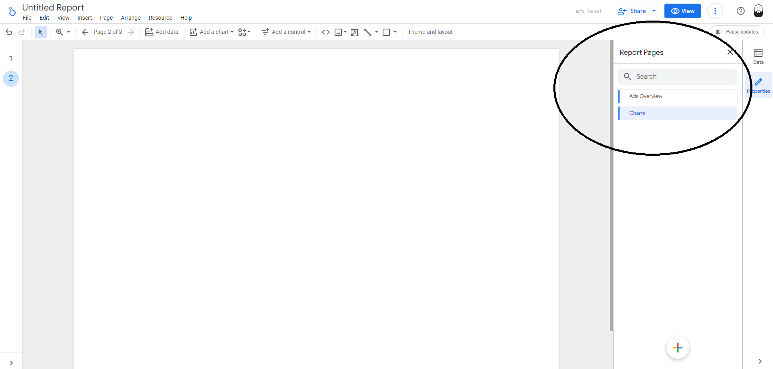Open the Share dropdown arrow
This screenshot has width=773, height=369.
[x=654, y=11]
